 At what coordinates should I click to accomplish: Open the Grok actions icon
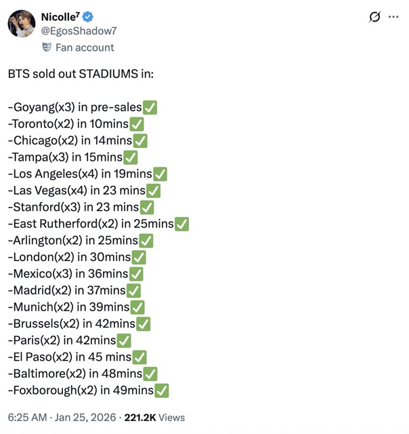373,17
